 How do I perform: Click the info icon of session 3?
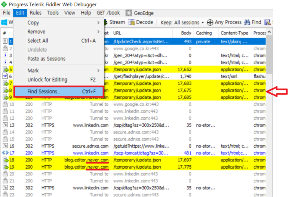click(x=5, y=55)
